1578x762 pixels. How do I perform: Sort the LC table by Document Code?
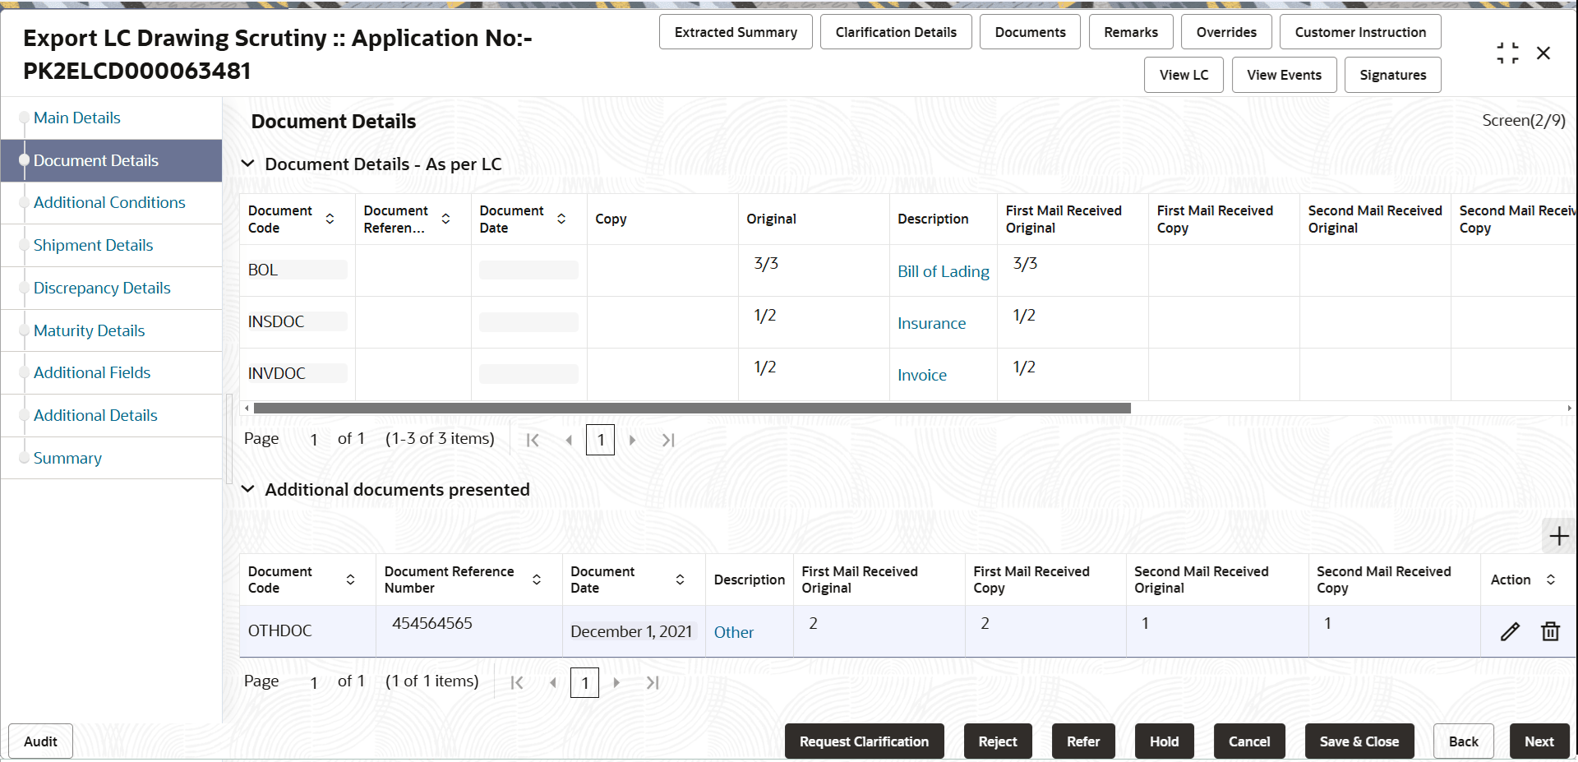330,219
